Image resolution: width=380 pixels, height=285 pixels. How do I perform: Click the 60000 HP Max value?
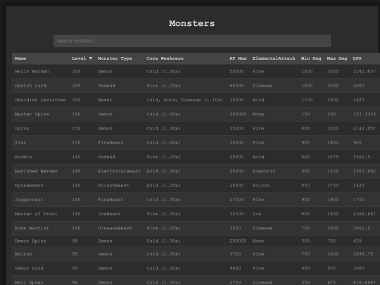tap(236, 86)
